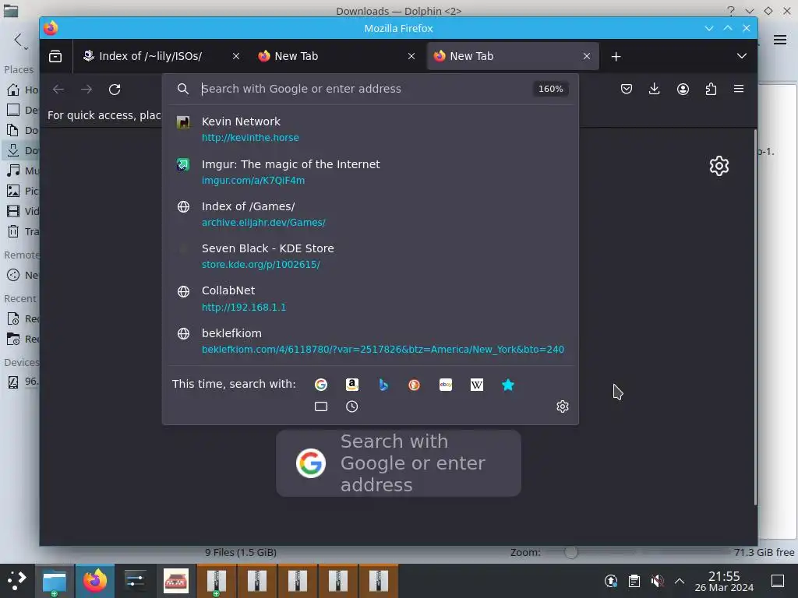Click 160% zoom reset badge
Image resolution: width=798 pixels, height=598 pixels.
pos(551,89)
